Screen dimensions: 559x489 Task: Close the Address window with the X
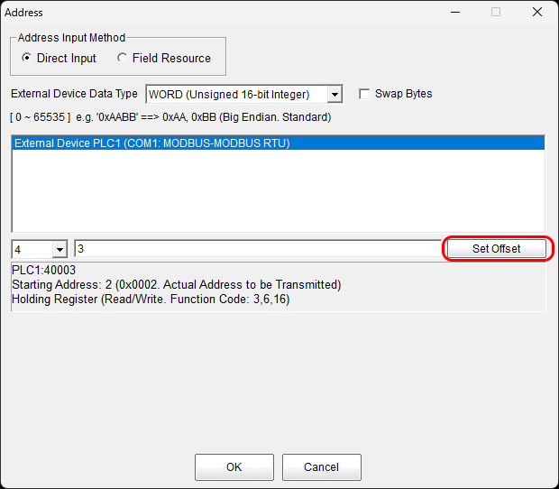pyautogui.click(x=537, y=13)
